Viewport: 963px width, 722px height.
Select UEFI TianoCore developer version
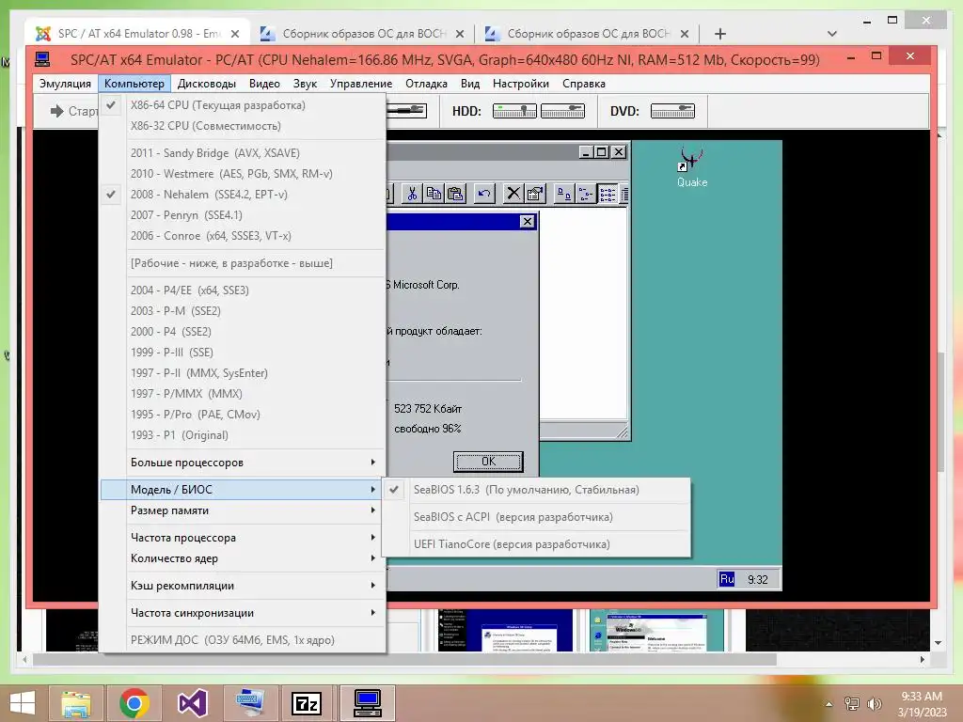(536, 544)
